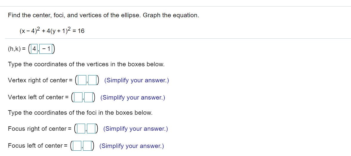Click first box of Vertex left of center
Image resolution: width=351 pixels, height=156 pixels.
79,97
